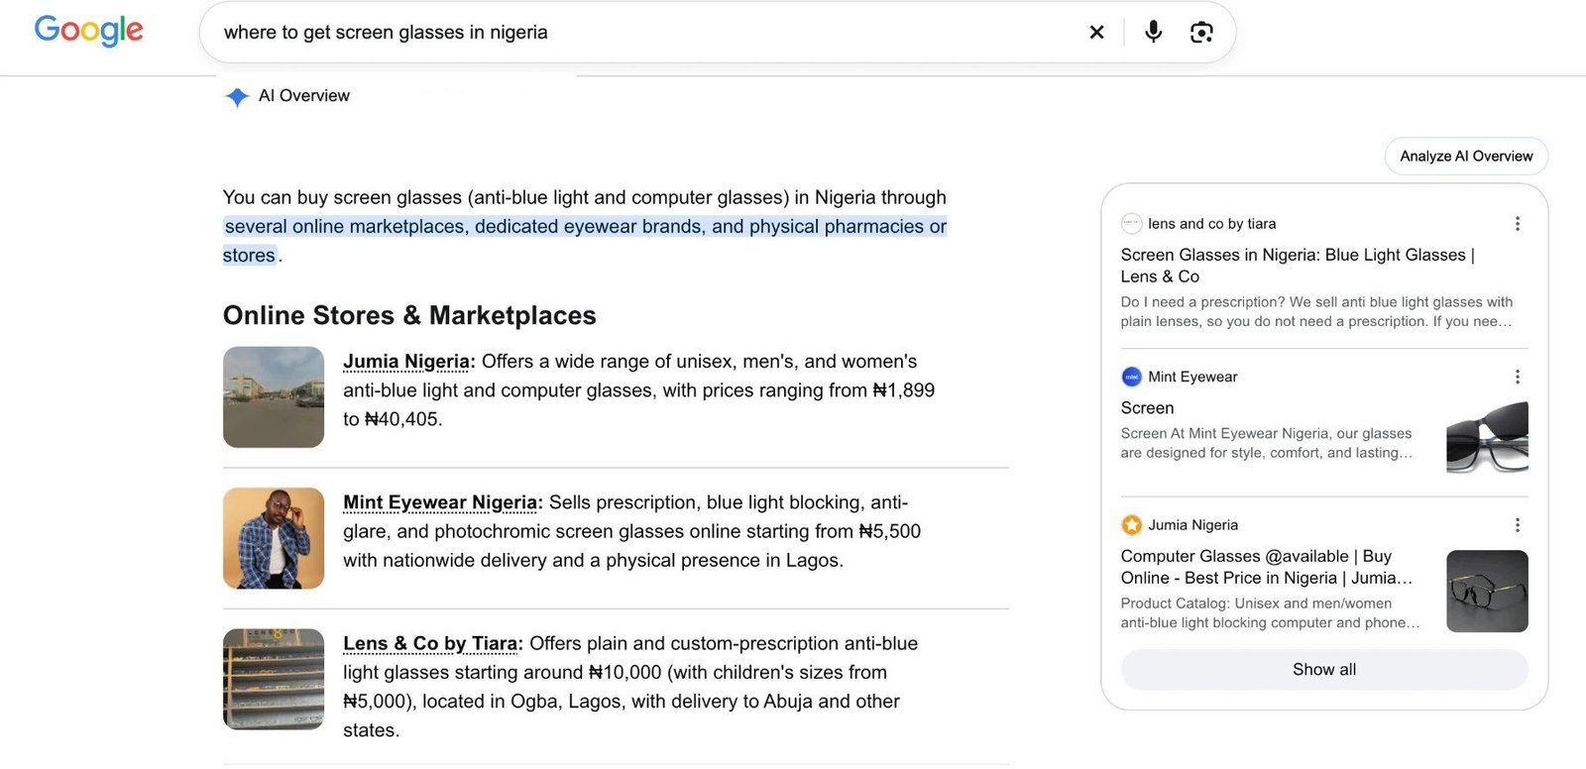Screen dimensions: 1586x769
Task: Click the Jumia Nigeria storefront thumbnail
Action: pyautogui.click(x=274, y=397)
